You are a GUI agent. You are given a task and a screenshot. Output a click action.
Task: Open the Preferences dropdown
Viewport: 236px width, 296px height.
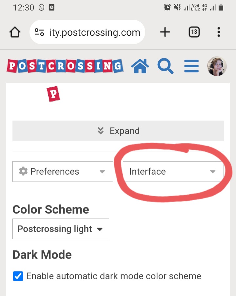click(63, 171)
